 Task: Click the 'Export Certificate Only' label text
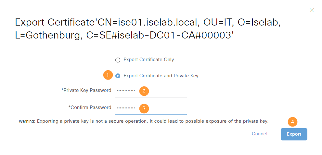pyautogui.click(x=149, y=60)
